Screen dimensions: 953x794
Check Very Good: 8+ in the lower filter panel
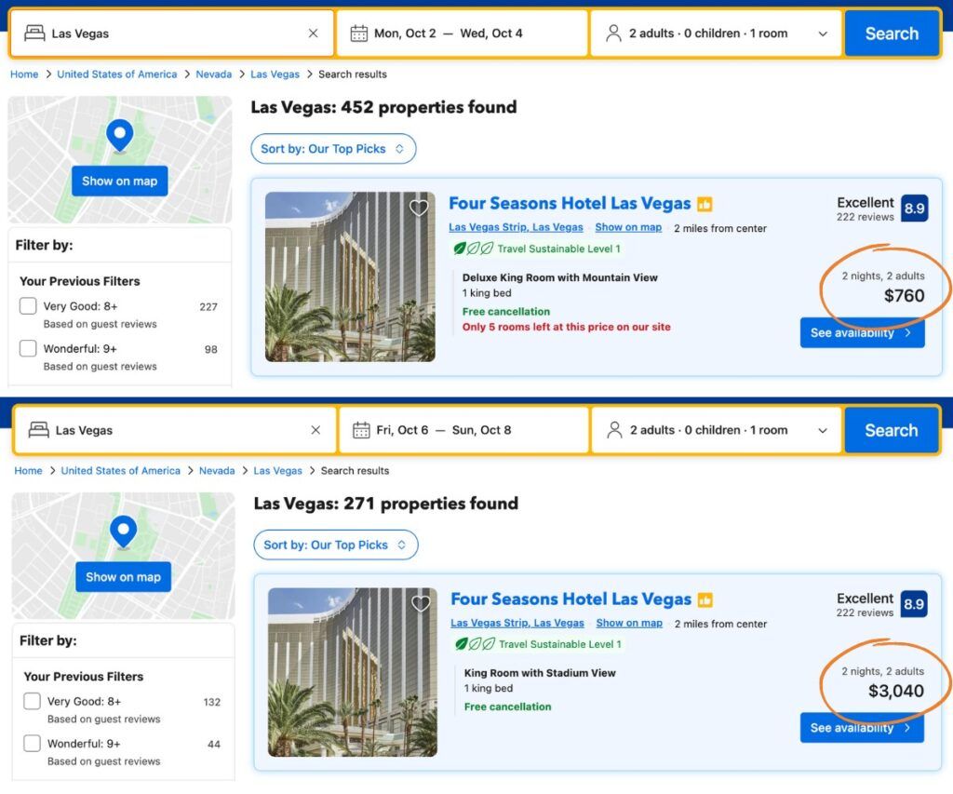[32, 702]
